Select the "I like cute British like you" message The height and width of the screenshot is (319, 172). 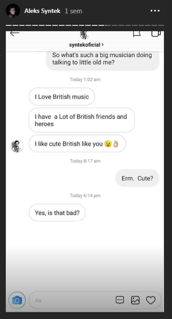click(x=77, y=144)
